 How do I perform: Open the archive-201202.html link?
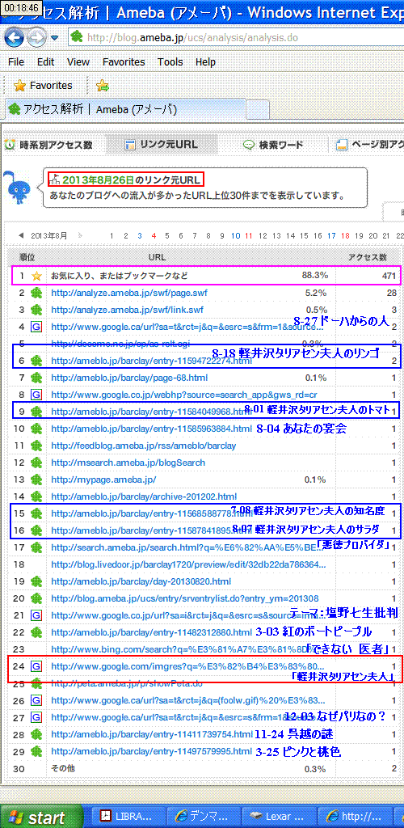click(x=144, y=496)
